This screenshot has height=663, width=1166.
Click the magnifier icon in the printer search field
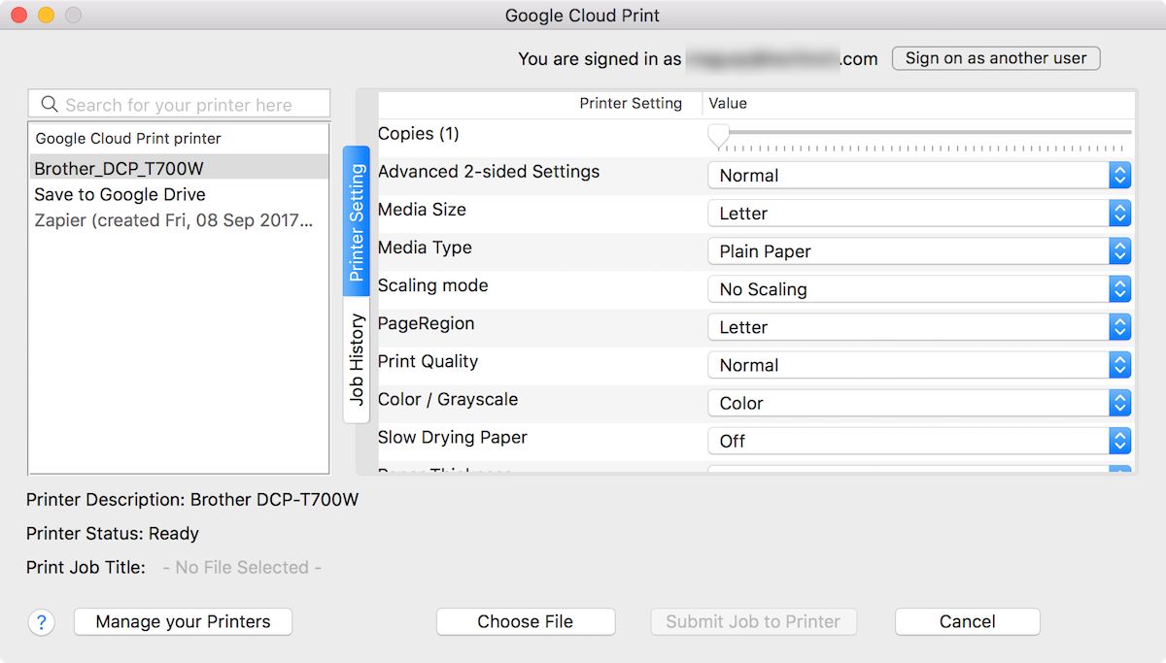[x=49, y=105]
